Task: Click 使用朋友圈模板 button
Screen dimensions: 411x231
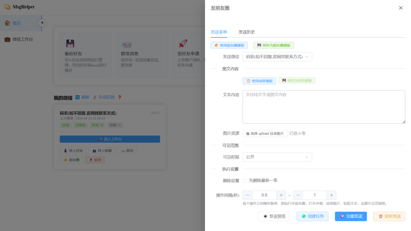Action: (x=230, y=46)
